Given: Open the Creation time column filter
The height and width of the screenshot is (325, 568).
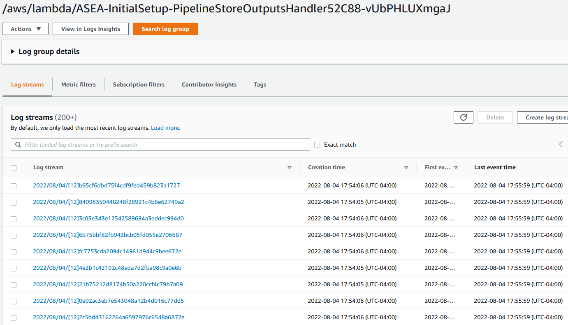Looking at the screenshot, I should [x=406, y=168].
